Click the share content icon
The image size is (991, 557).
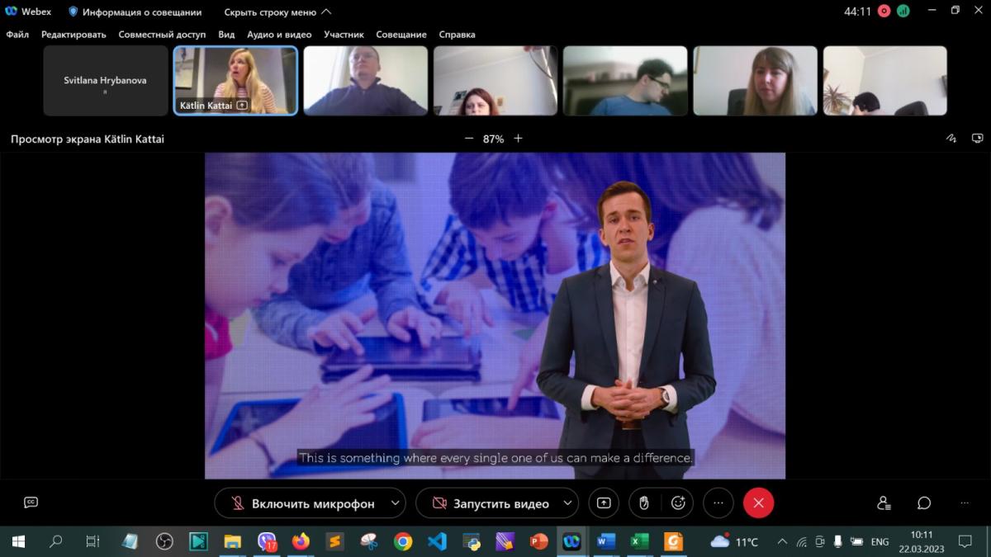604,503
